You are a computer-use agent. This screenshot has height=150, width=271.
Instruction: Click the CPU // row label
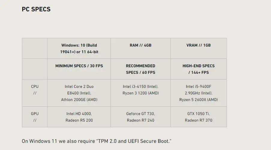coord(35,93)
